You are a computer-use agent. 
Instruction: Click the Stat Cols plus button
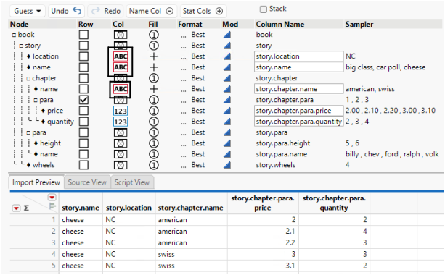203,11
